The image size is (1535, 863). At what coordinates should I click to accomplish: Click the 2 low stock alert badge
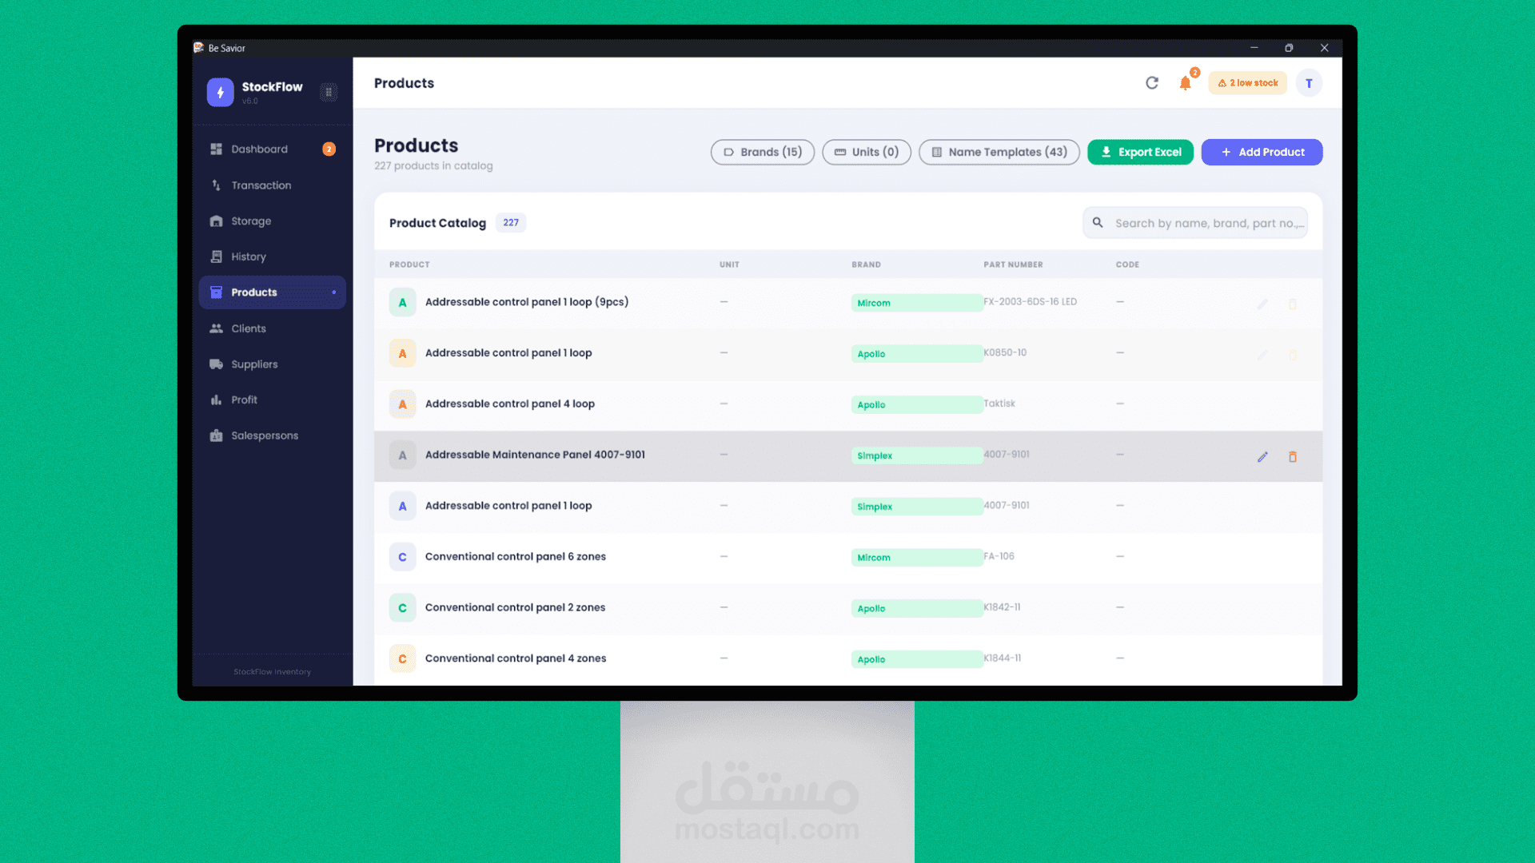pyautogui.click(x=1247, y=83)
